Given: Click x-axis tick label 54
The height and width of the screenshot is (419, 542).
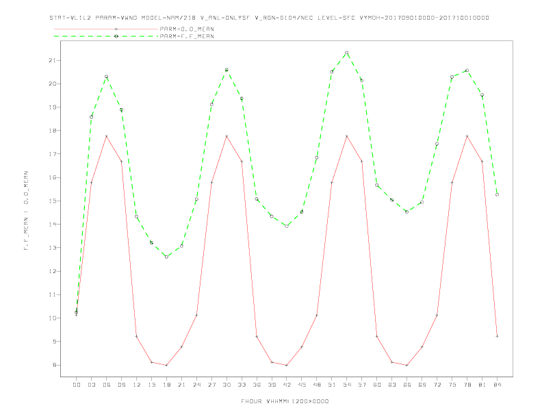Looking at the screenshot, I should tap(347, 385).
